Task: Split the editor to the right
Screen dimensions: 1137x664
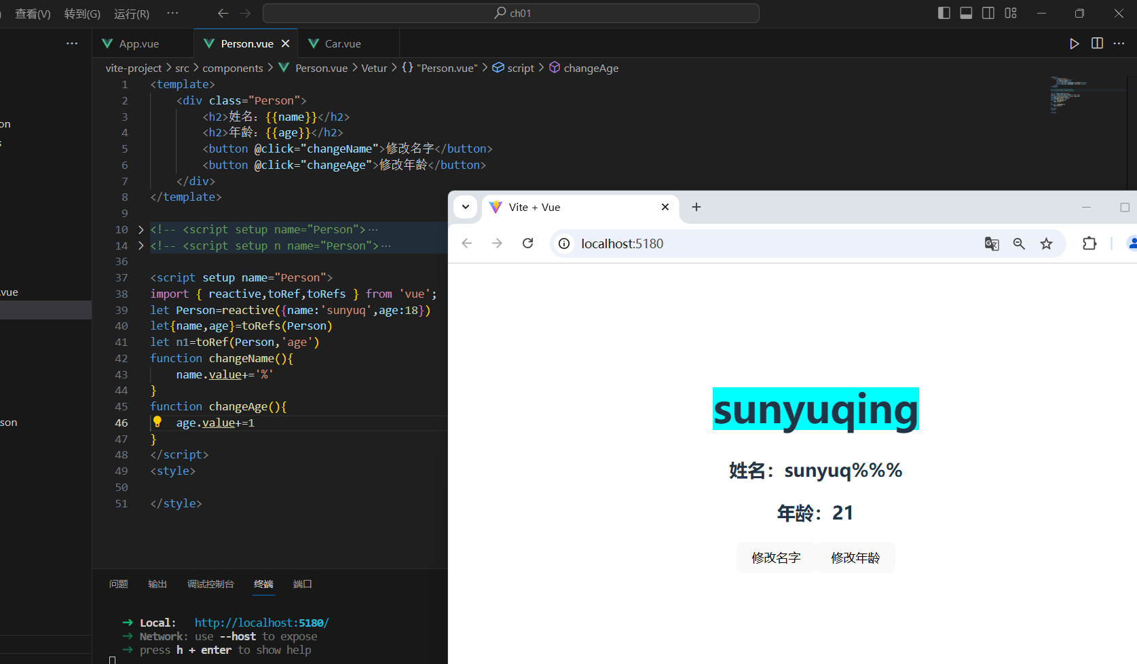Action: 1097,43
